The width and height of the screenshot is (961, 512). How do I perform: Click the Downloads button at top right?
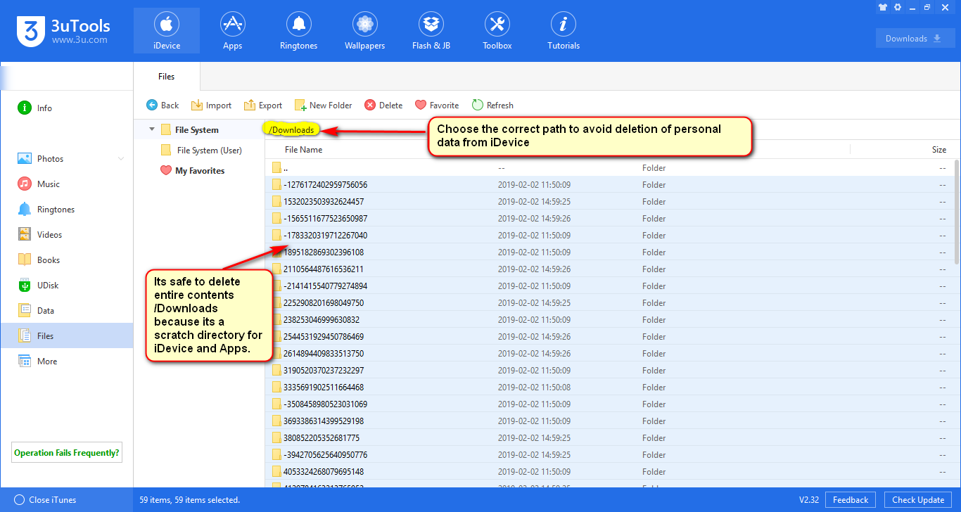[915, 39]
